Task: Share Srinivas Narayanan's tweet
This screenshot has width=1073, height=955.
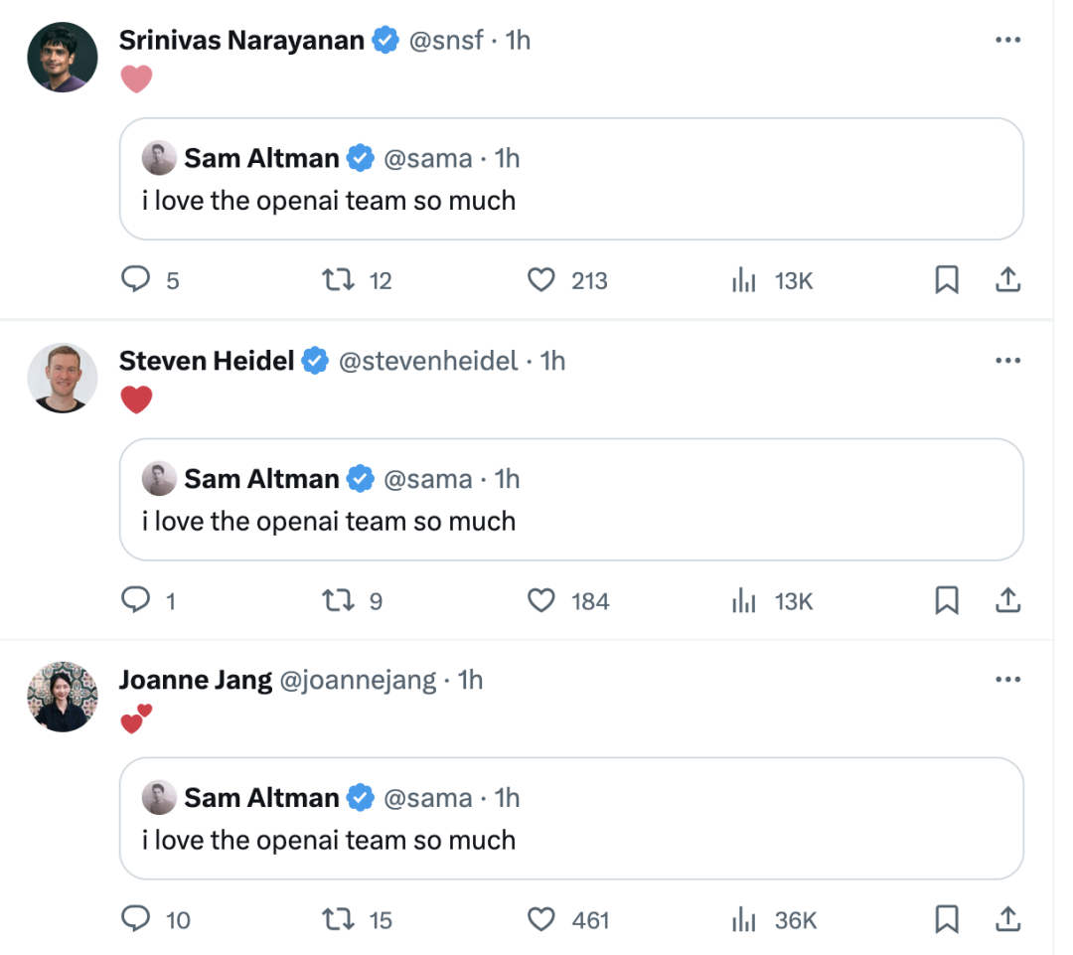Action: pos(1007,281)
